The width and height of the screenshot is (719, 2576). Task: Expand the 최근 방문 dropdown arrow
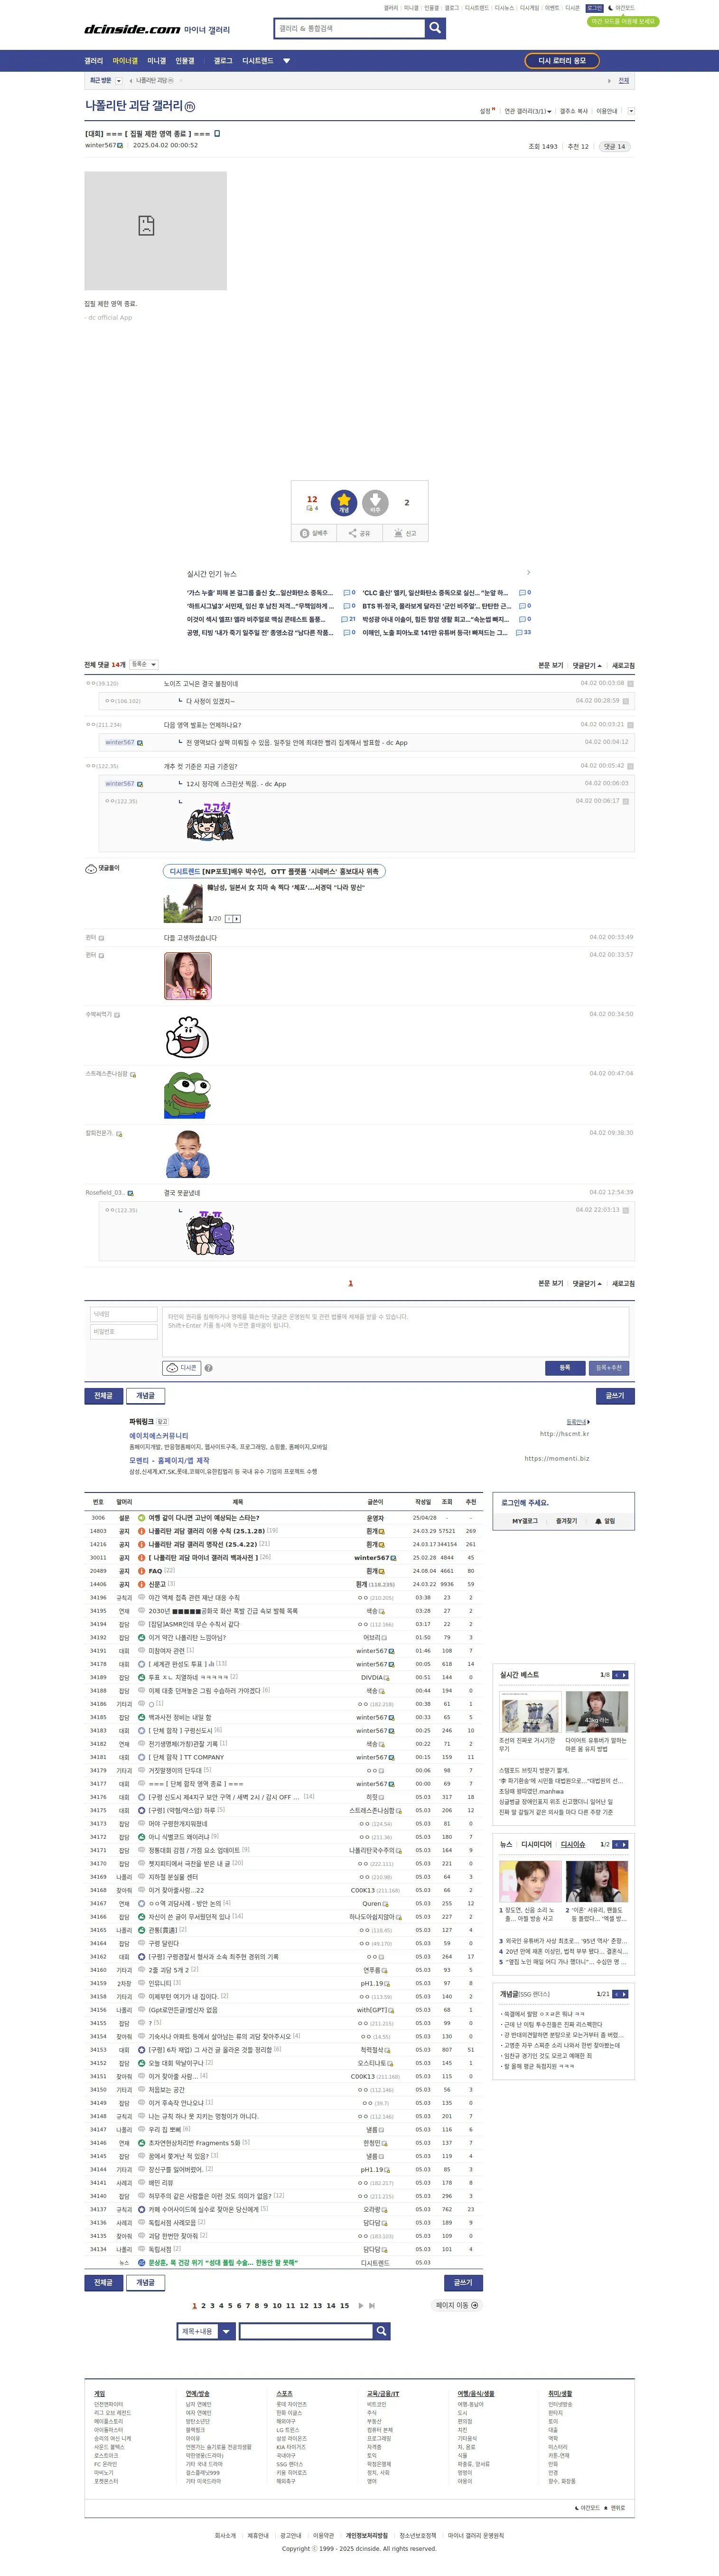coord(120,81)
